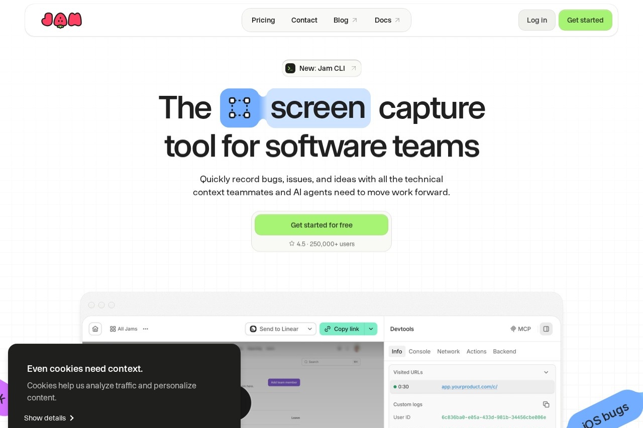Image resolution: width=643 pixels, height=428 pixels.
Task: Click the 0:30 timestamp entry
Action: tap(401, 386)
